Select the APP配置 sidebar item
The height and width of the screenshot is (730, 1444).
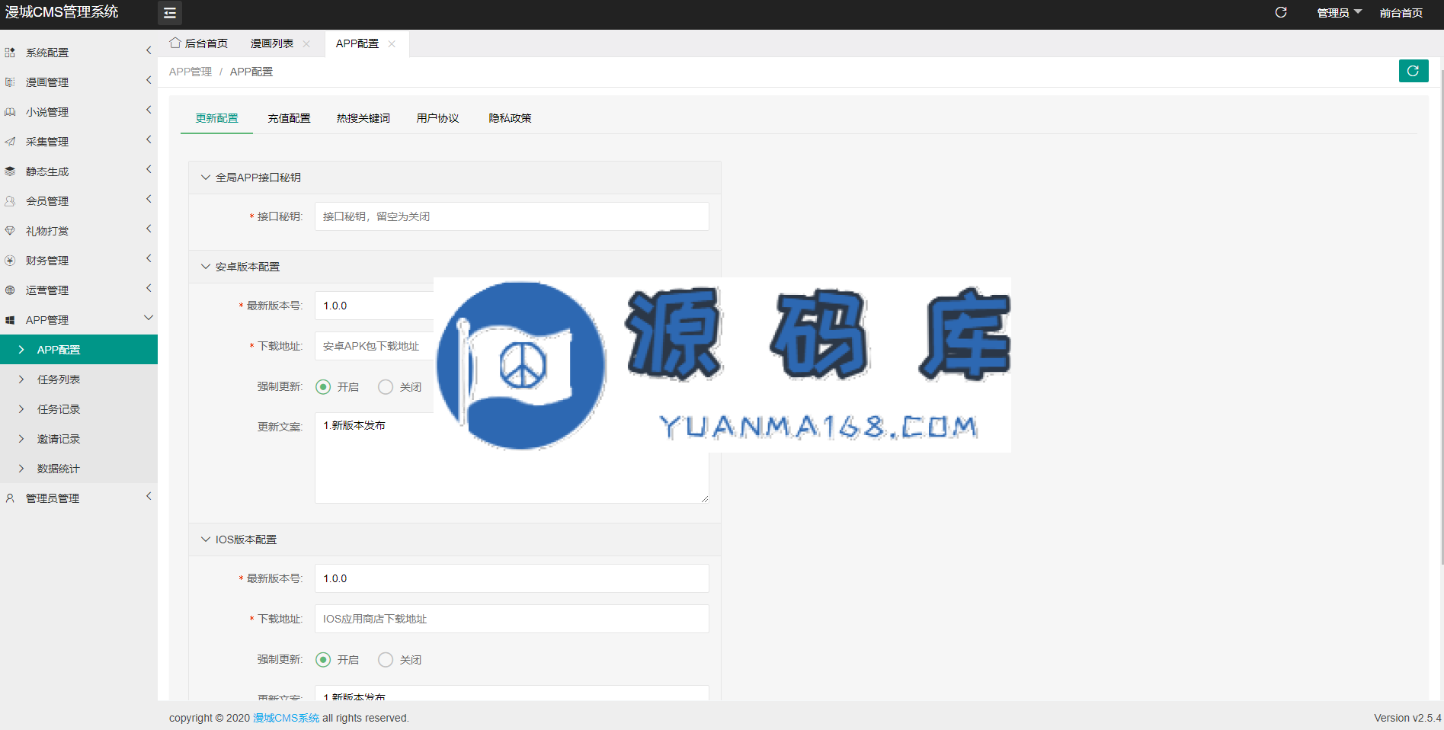click(x=78, y=350)
